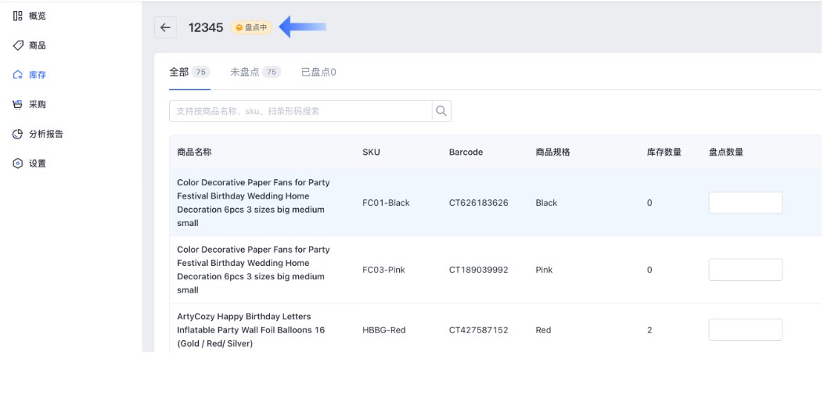The width and height of the screenshot is (824, 395).
Task: Click the 库存数量 column header
Action: coord(665,153)
